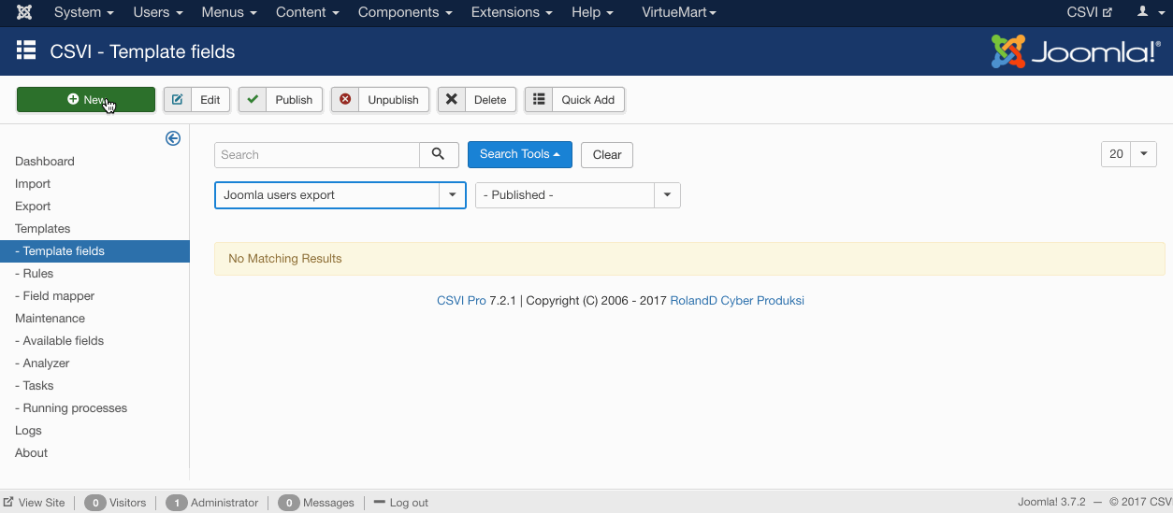The height and width of the screenshot is (513, 1173).
Task: Open Maintenance in sidebar
Action: pos(50,319)
